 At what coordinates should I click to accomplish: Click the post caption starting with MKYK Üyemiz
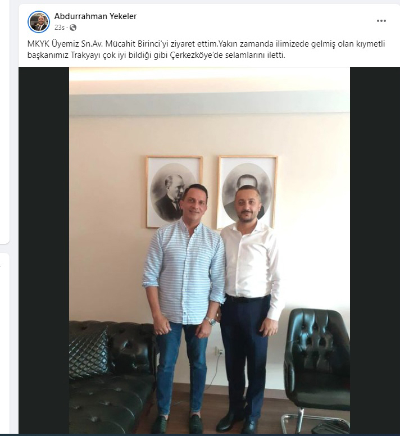pyautogui.click(x=206, y=49)
